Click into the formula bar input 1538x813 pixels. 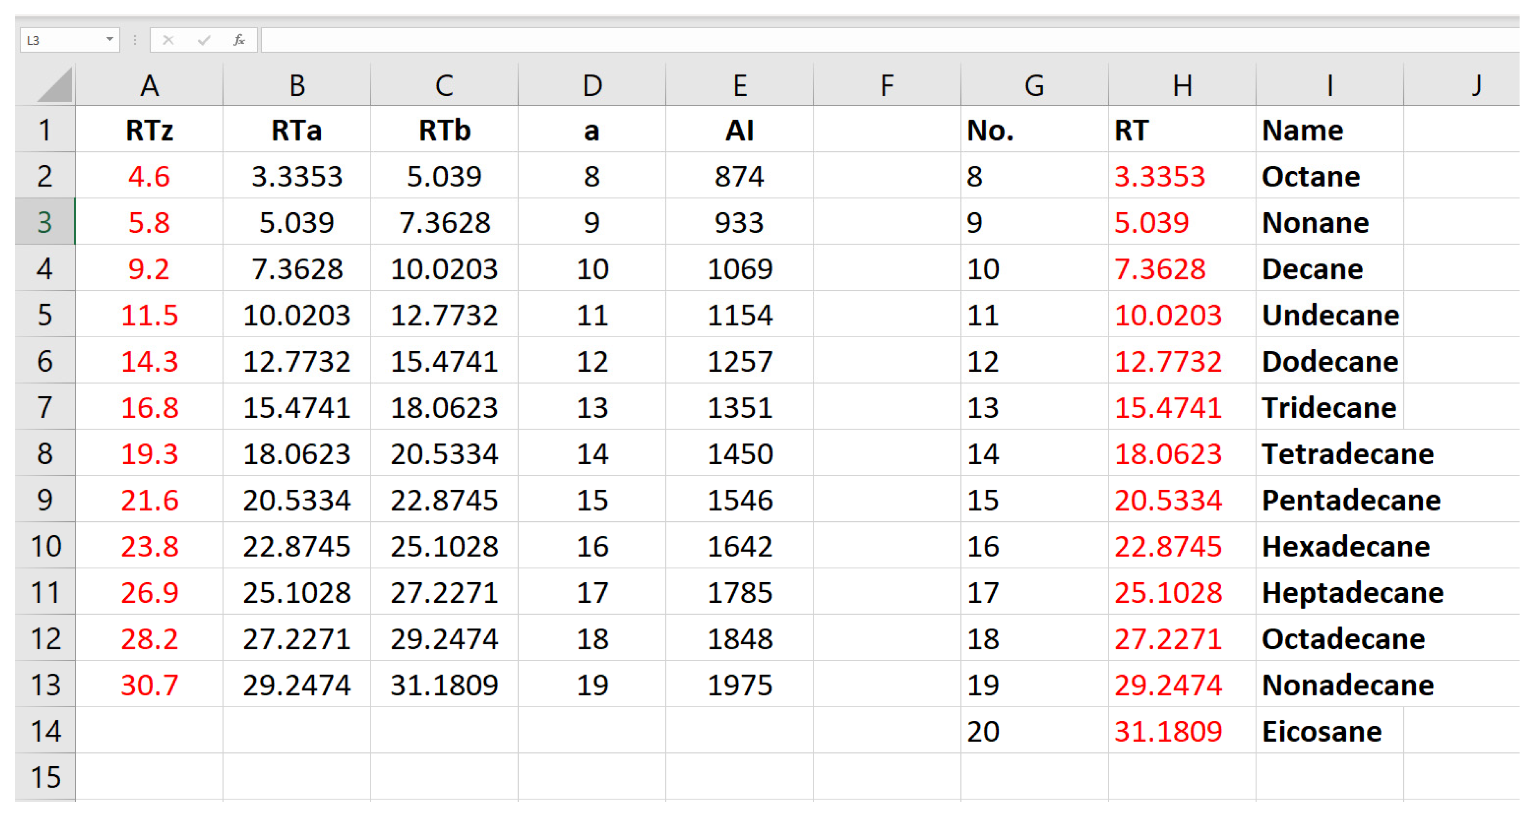(x=836, y=40)
